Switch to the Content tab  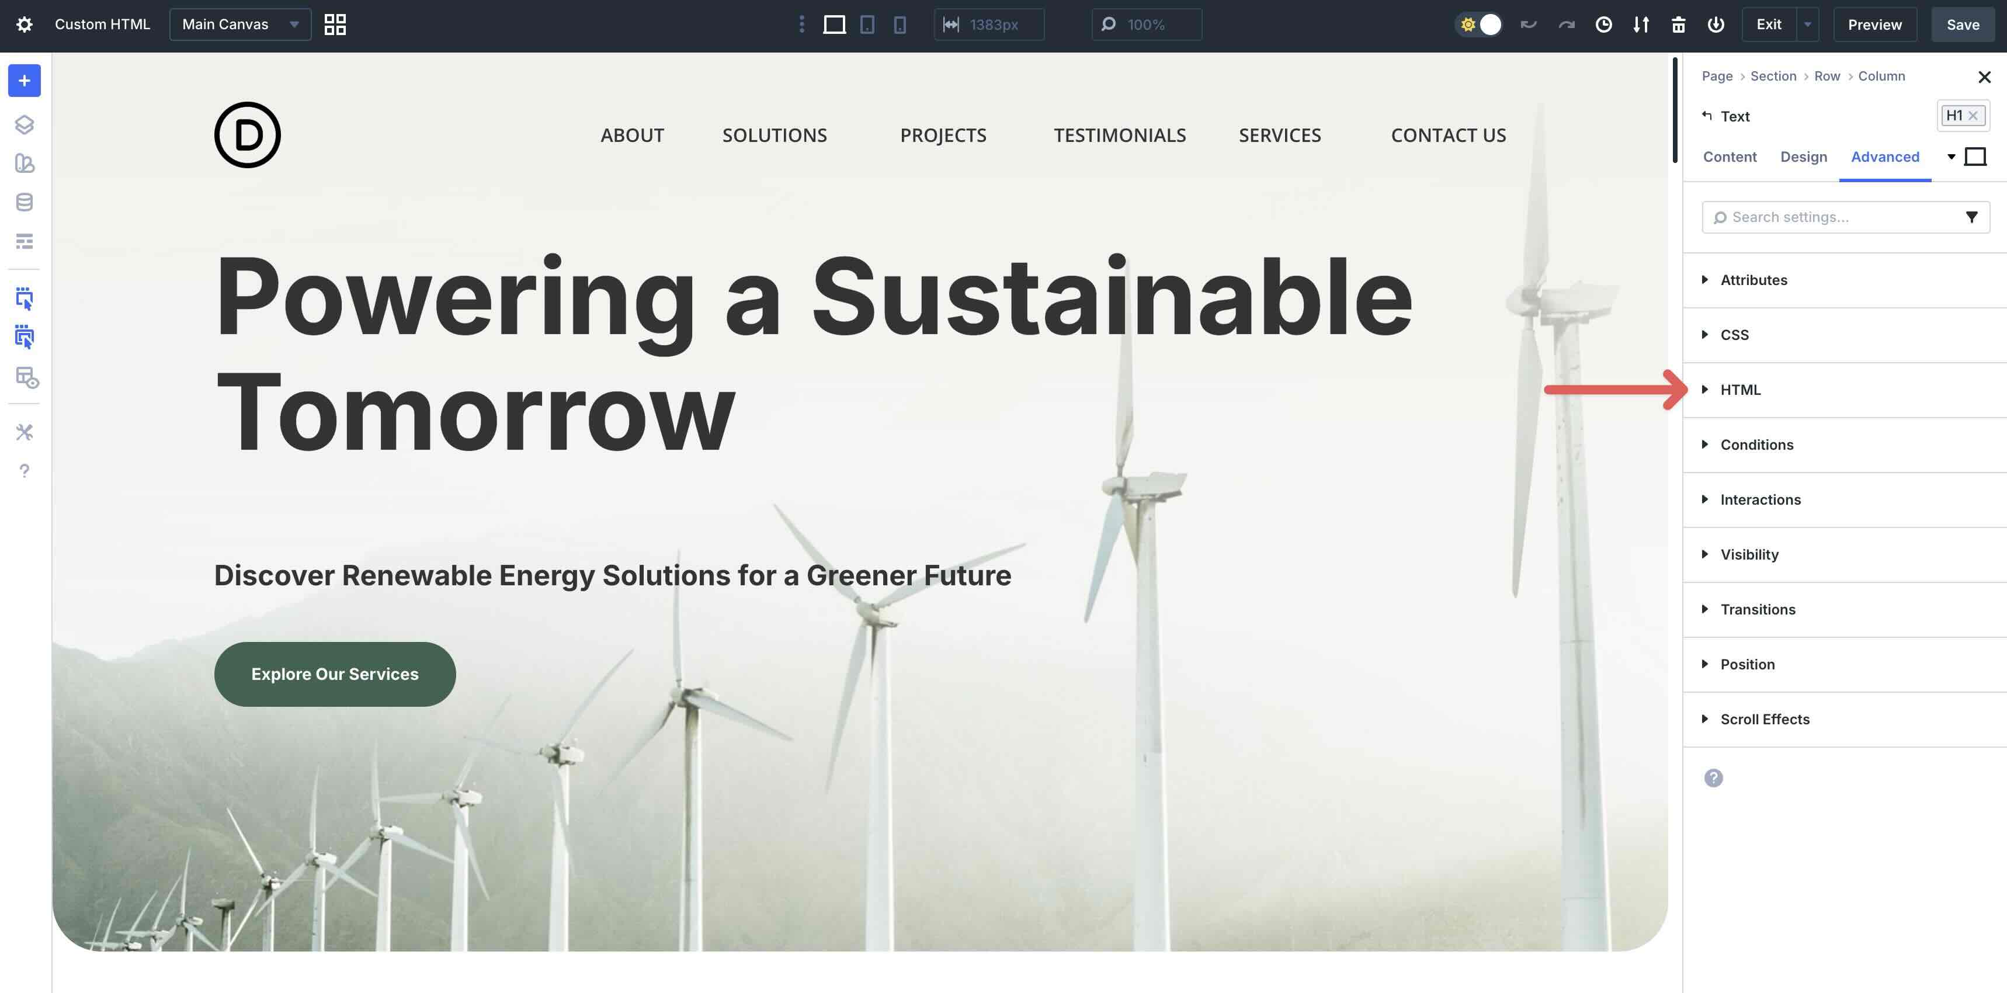pos(1730,157)
